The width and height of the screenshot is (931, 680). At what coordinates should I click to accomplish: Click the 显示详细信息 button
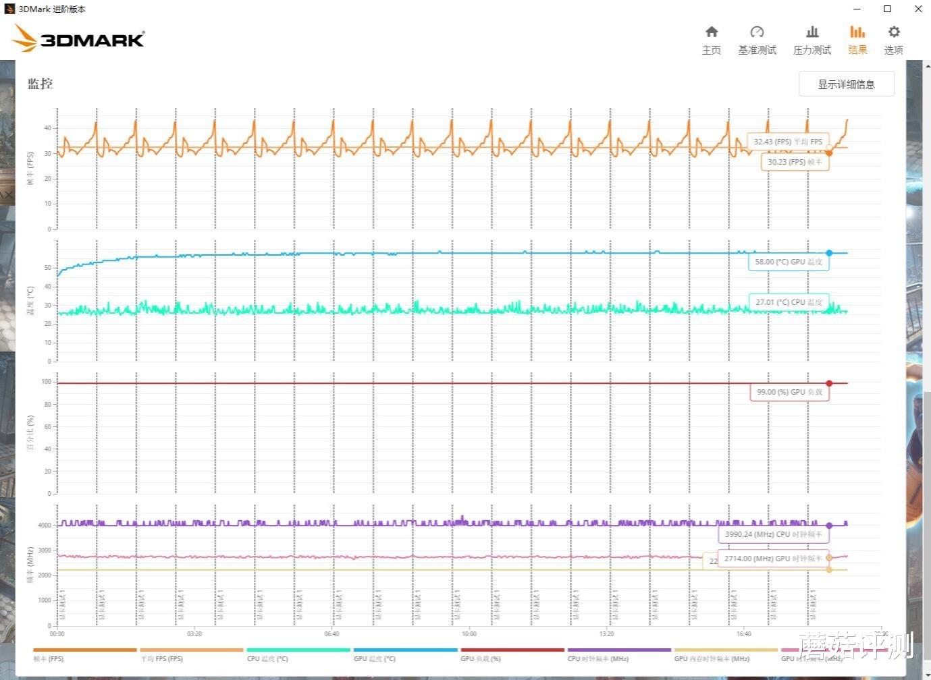[x=846, y=84]
